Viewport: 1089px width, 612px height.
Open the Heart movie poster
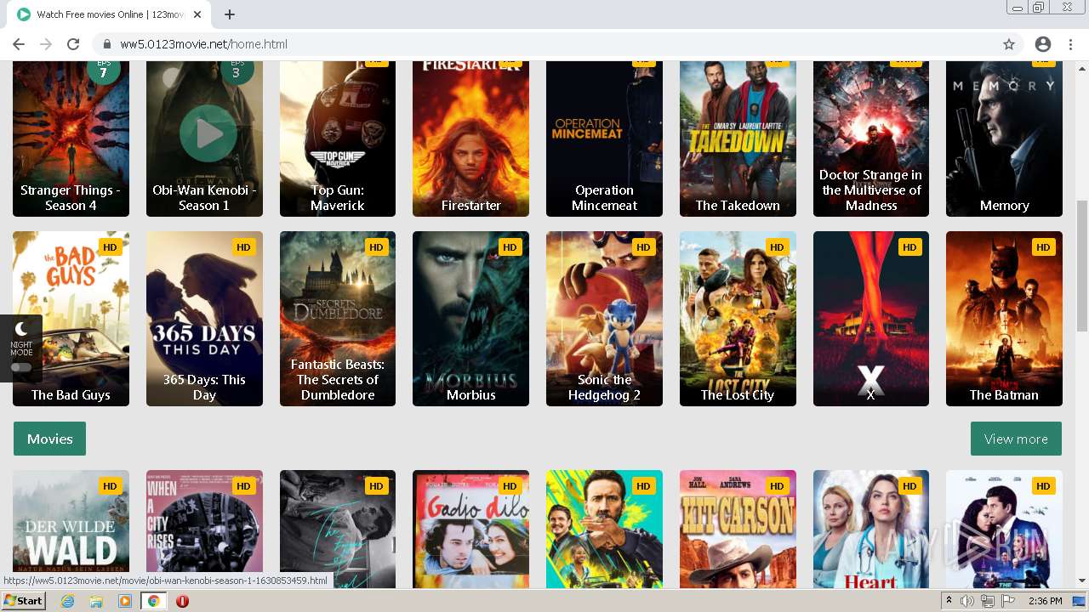pyautogui.click(x=871, y=529)
